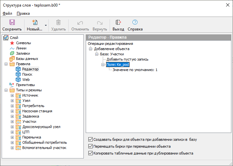Select the red star Symbols item

[x=12, y=43]
